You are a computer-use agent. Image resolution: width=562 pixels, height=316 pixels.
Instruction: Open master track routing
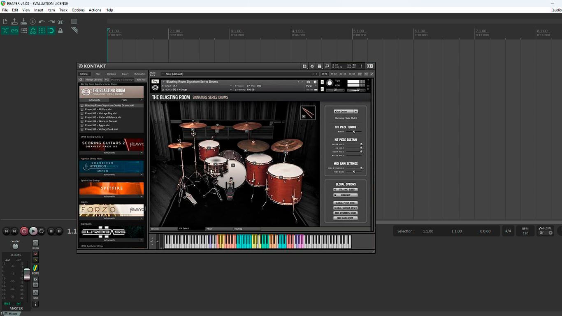pos(35,268)
